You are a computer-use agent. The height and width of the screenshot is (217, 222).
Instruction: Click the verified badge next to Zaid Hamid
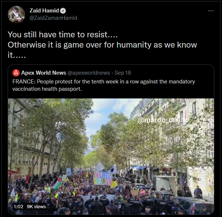pyautogui.click(x=63, y=11)
